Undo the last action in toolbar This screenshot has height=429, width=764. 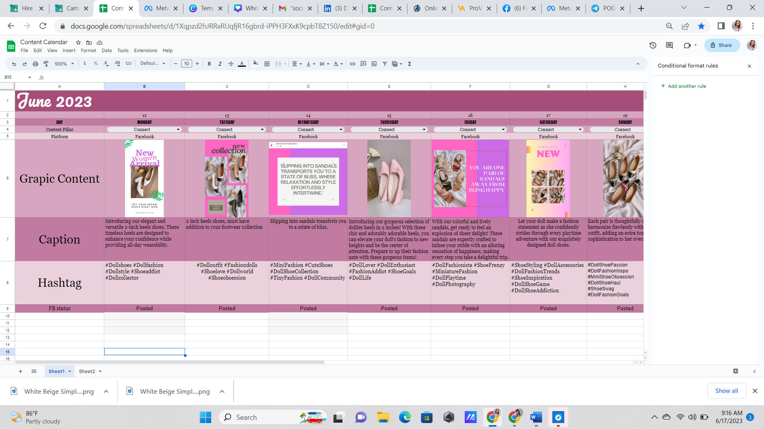[14, 64]
